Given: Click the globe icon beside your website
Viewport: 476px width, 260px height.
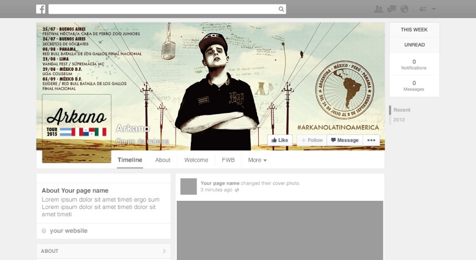Looking at the screenshot, I should point(44,231).
